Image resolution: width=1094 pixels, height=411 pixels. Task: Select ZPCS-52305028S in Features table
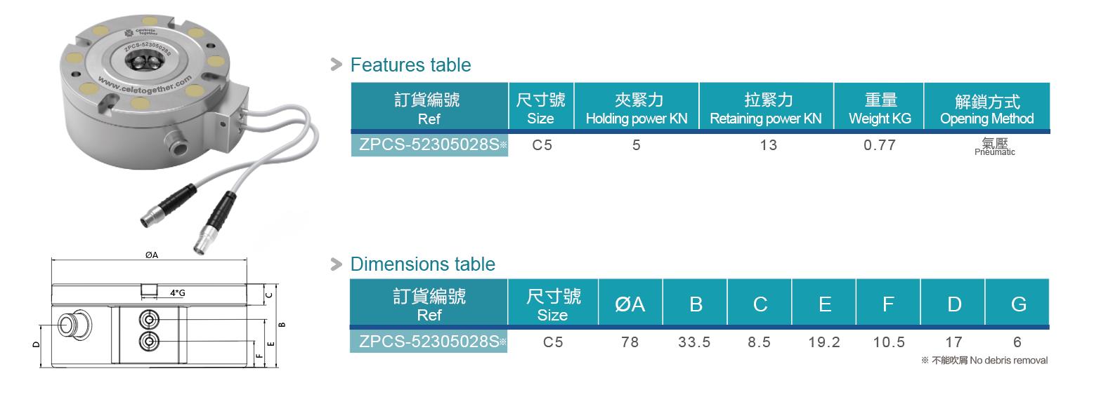[429, 145]
